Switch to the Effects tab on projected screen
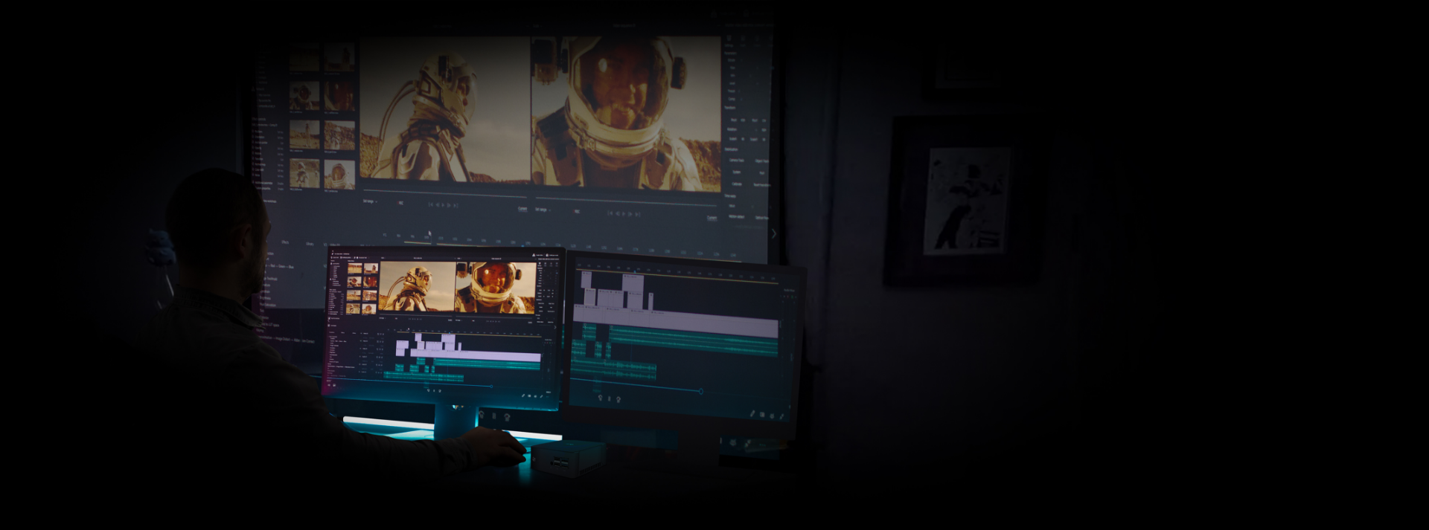The height and width of the screenshot is (530, 1429). (285, 242)
